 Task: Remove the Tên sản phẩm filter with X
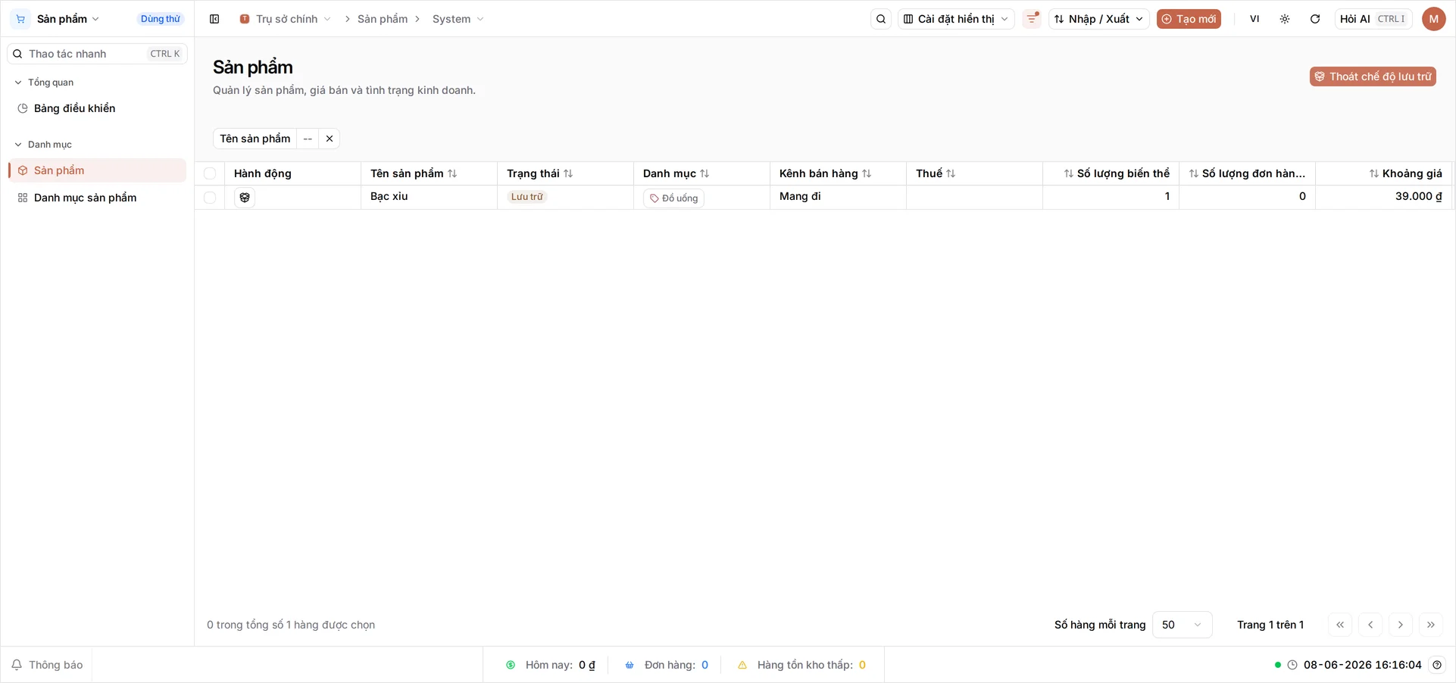(x=330, y=139)
